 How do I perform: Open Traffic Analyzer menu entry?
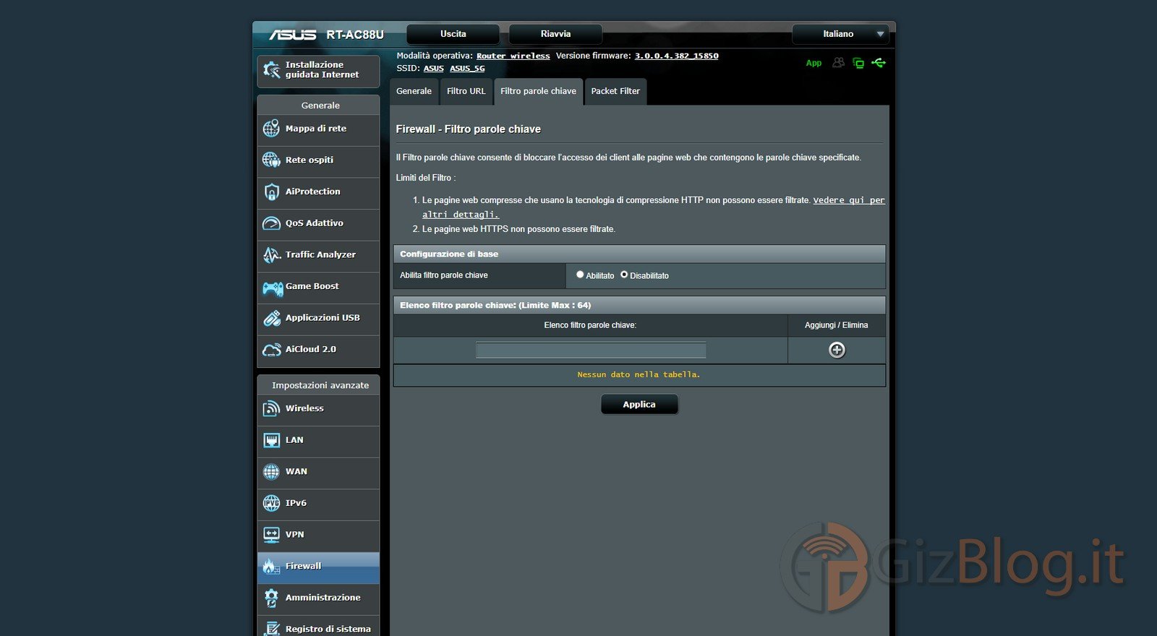[x=318, y=255]
